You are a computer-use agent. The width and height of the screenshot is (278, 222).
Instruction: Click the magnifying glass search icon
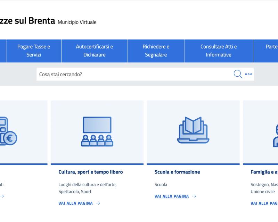coord(237,74)
